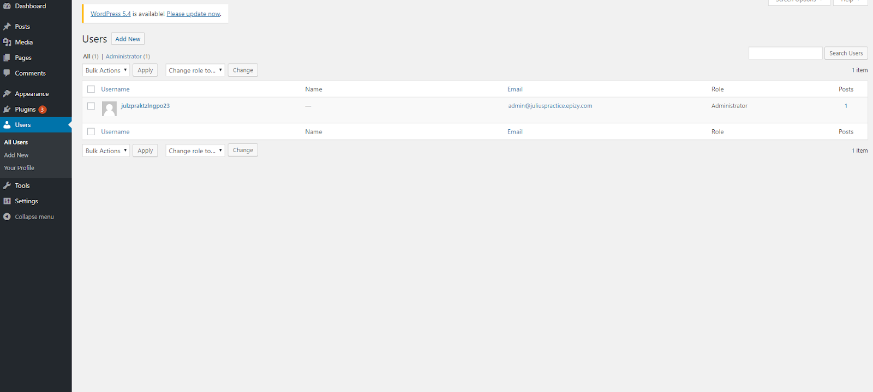Click the top Apply button
Viewport: 873px width, 392px height.
pyautogui.click(x=145, y=70)
